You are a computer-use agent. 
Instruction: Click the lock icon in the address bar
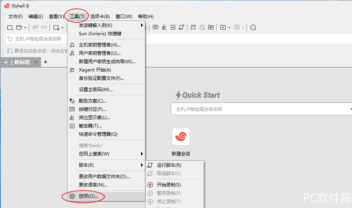pos(9,39)
